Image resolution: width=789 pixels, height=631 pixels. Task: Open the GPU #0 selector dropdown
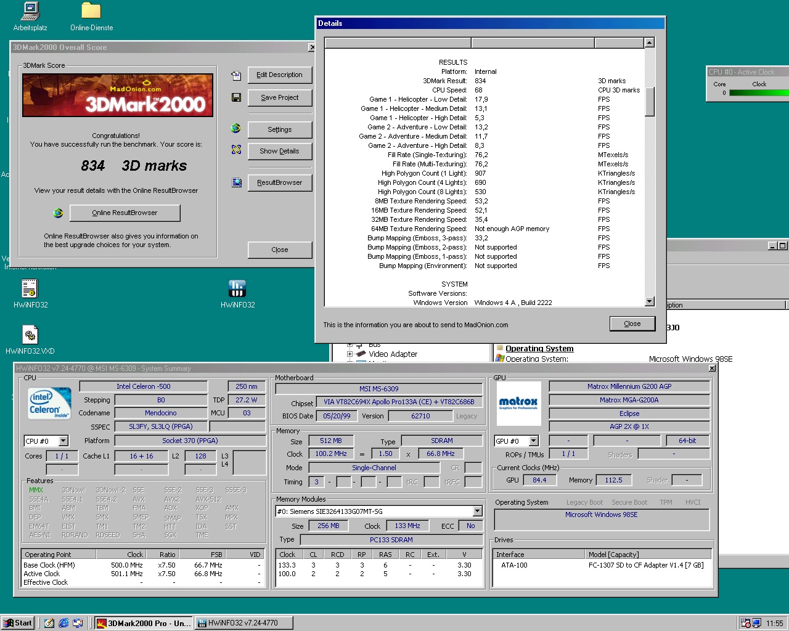534,441
